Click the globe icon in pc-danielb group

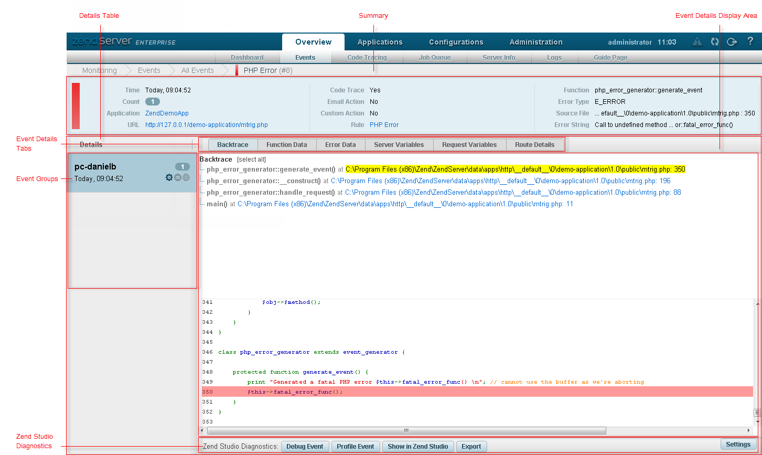(x=186, y=178)
